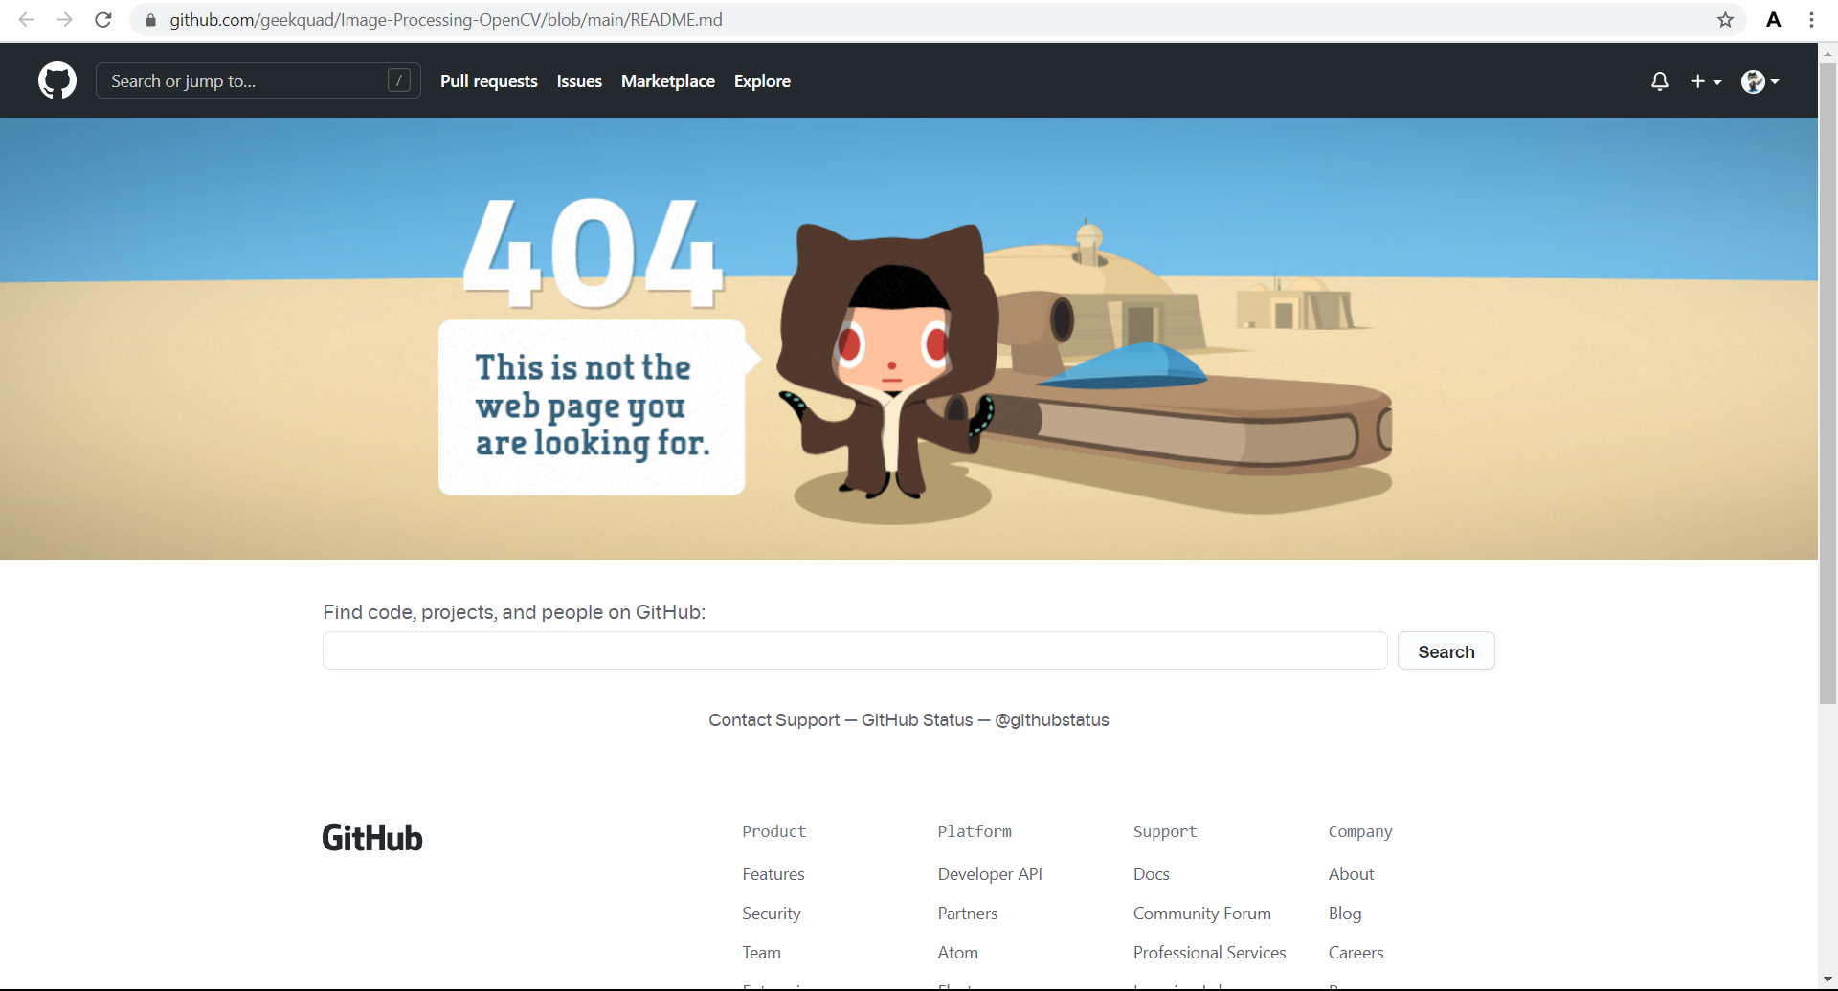
Task: Visit the Community Forum link
Action: (x=1201, y=913)
